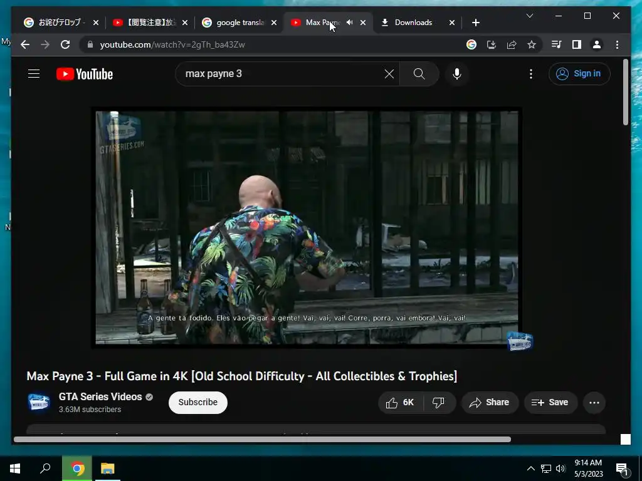Open notification center icon
The height and width of the screenshot is (481, 642).
pyautogui.click(x=623, y=468)
